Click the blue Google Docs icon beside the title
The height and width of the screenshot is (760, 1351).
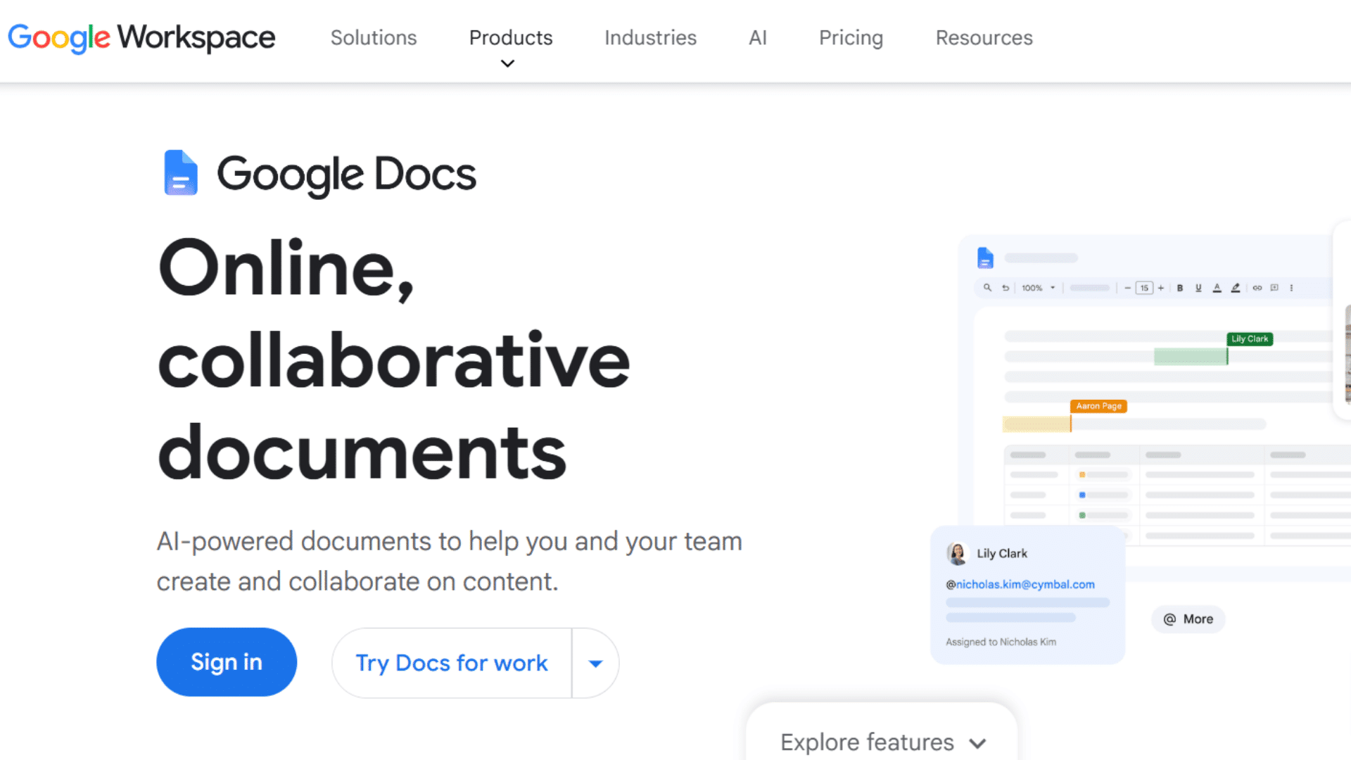(181, 172)
